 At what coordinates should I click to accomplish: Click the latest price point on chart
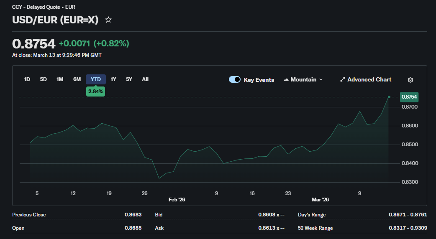[x=389, y=97]
